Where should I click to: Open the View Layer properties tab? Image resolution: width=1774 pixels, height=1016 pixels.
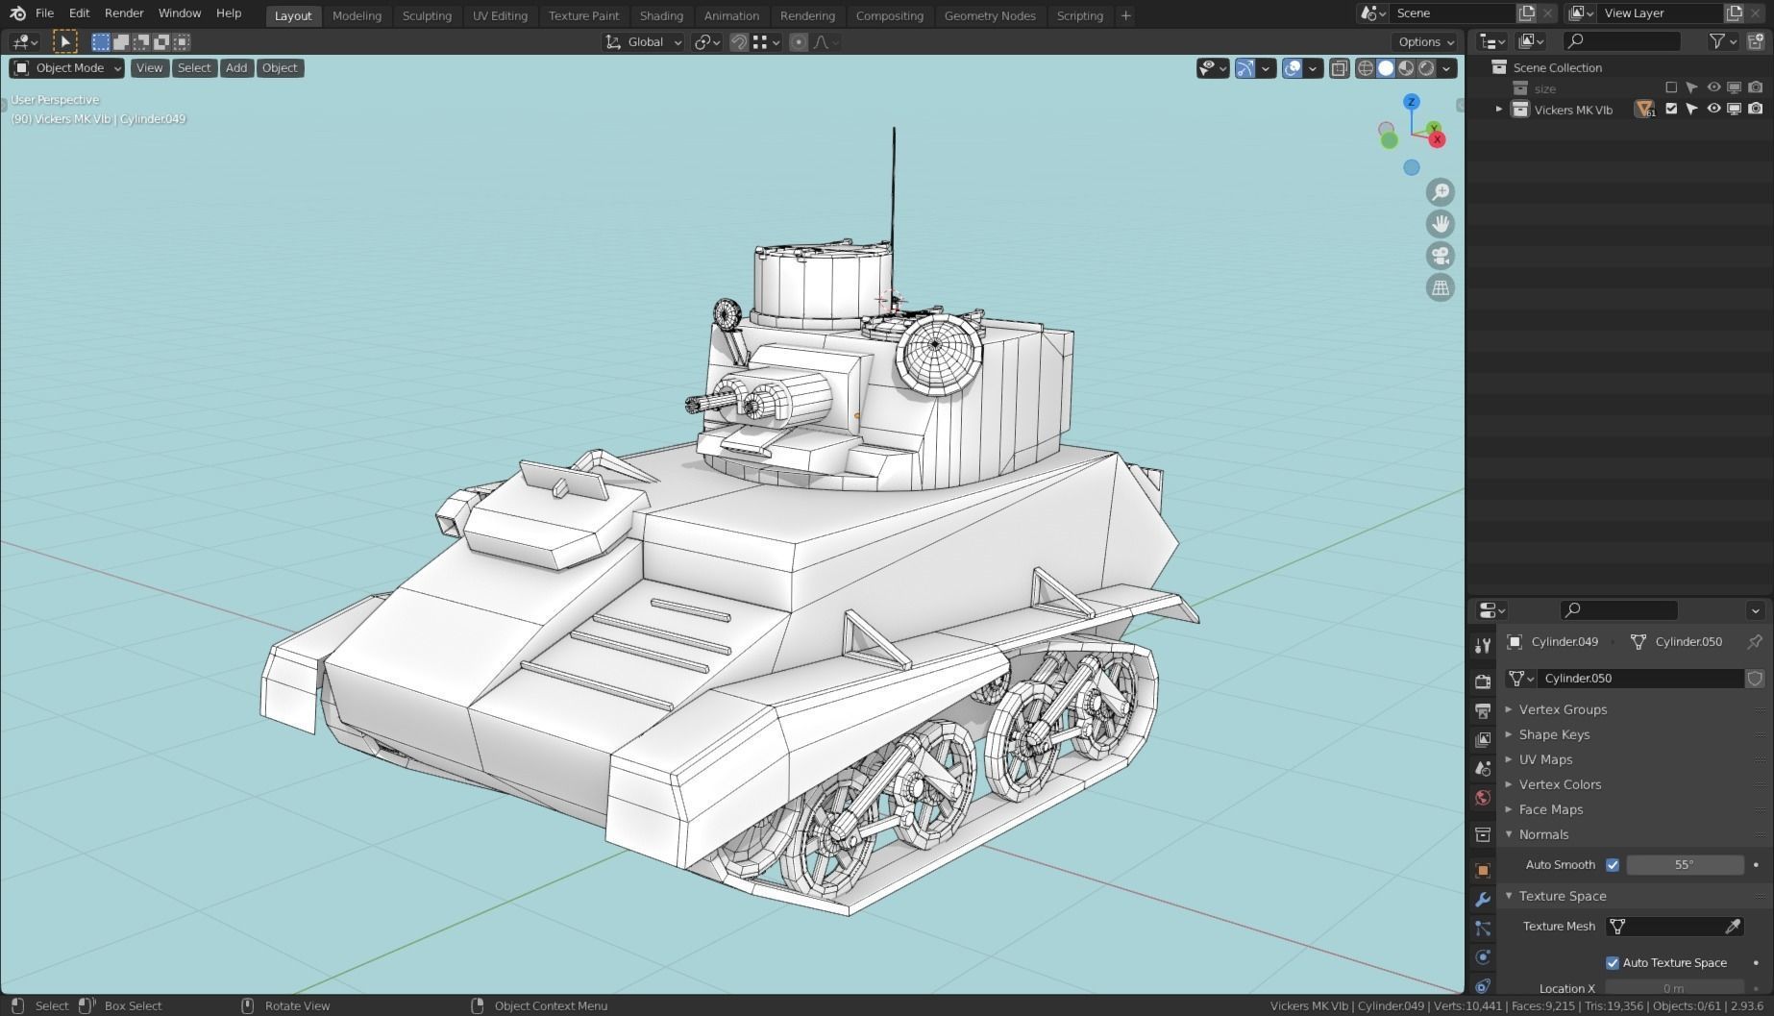pyautogui.click(x=1483, y=739)
